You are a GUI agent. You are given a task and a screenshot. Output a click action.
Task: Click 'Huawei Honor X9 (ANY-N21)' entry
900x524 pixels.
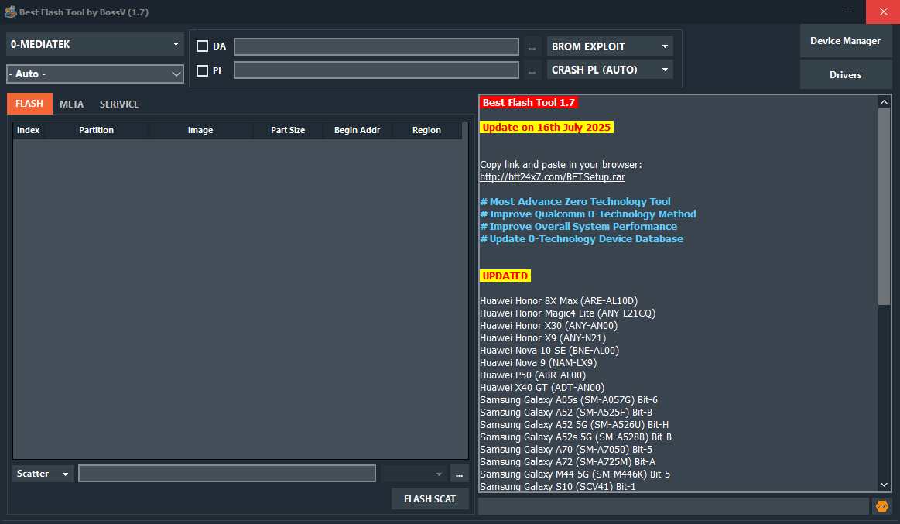pyautogui.click(x=543, y=338)
